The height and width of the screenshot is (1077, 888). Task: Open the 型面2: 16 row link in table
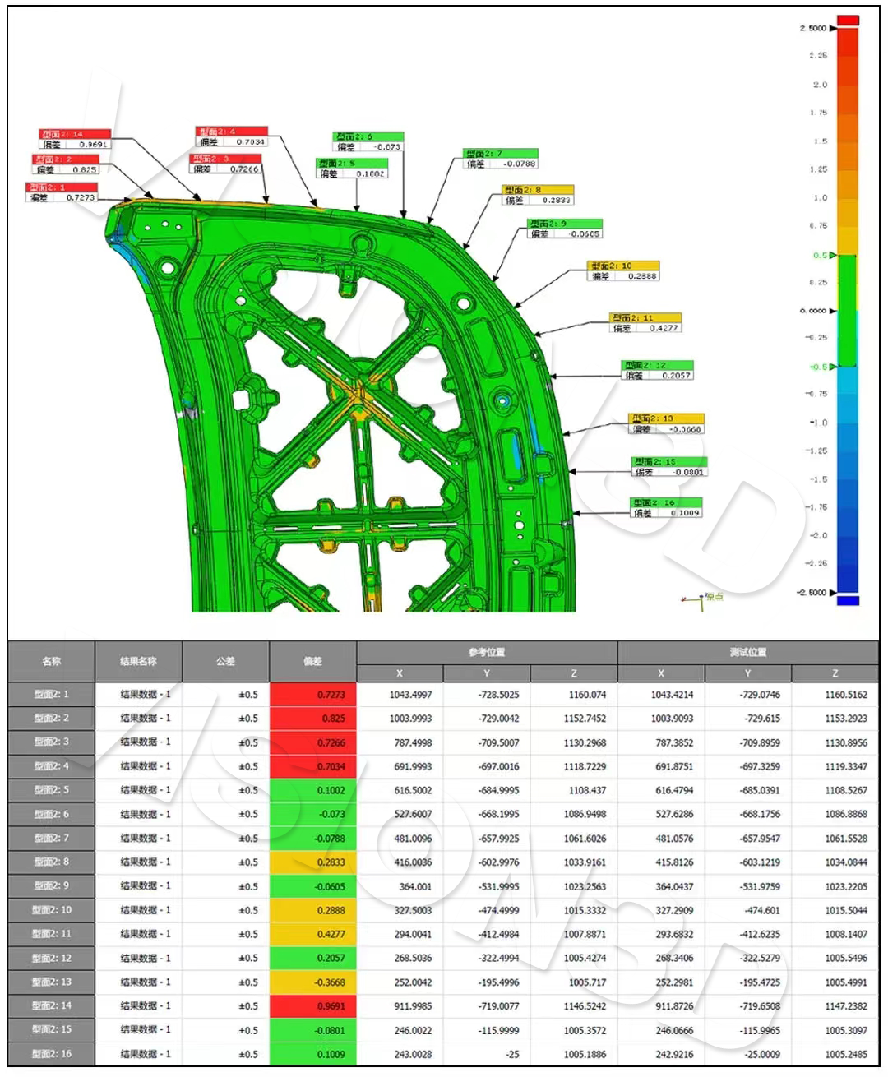coord(51,1054)
